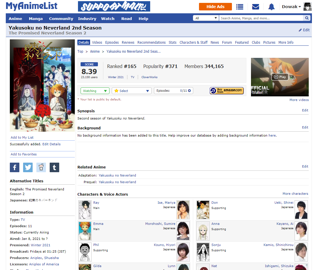Open the Prequel Yakusoku no Neverland link
The width and height of the screenshot is (333, 270).
(117, 182)
